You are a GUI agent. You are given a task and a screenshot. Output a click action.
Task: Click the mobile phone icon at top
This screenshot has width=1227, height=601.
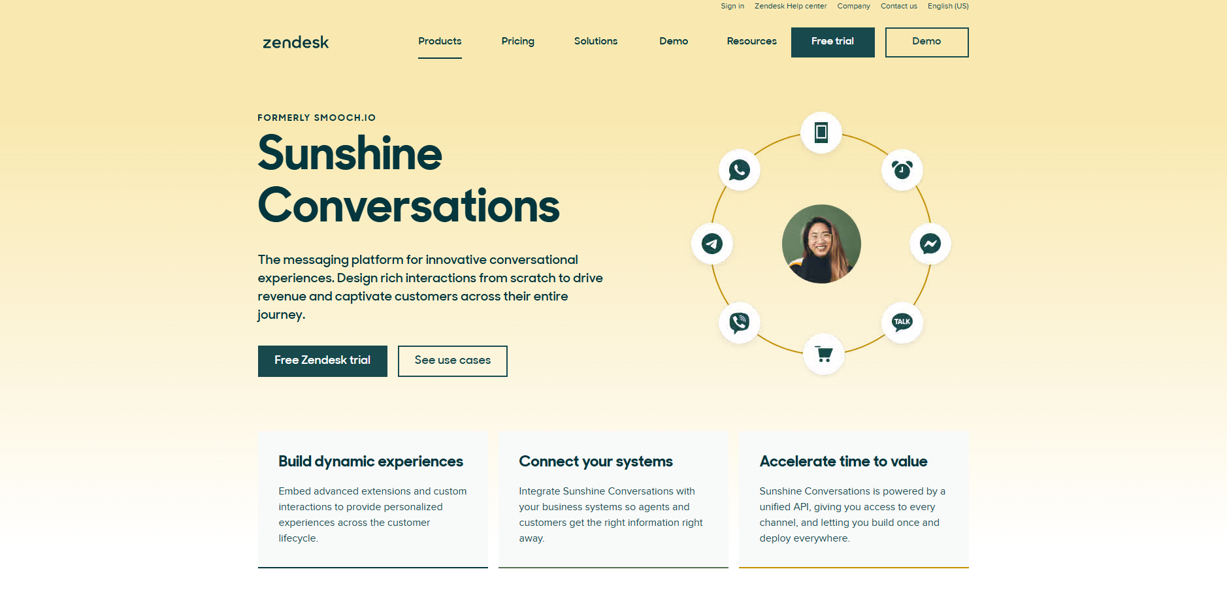(821, 133)
